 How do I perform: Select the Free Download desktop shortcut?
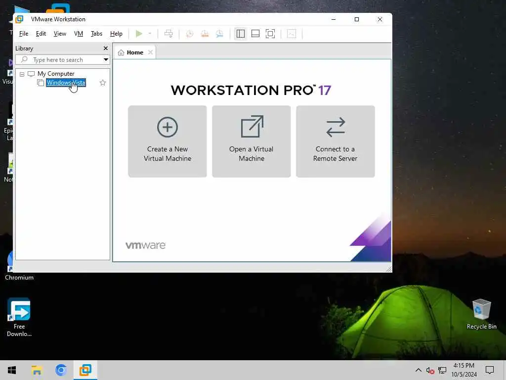coord(19,317)
